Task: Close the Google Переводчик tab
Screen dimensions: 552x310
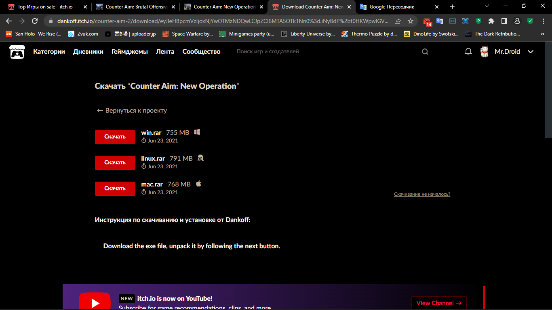Action: pyautogui.click(x=437, y=7)
